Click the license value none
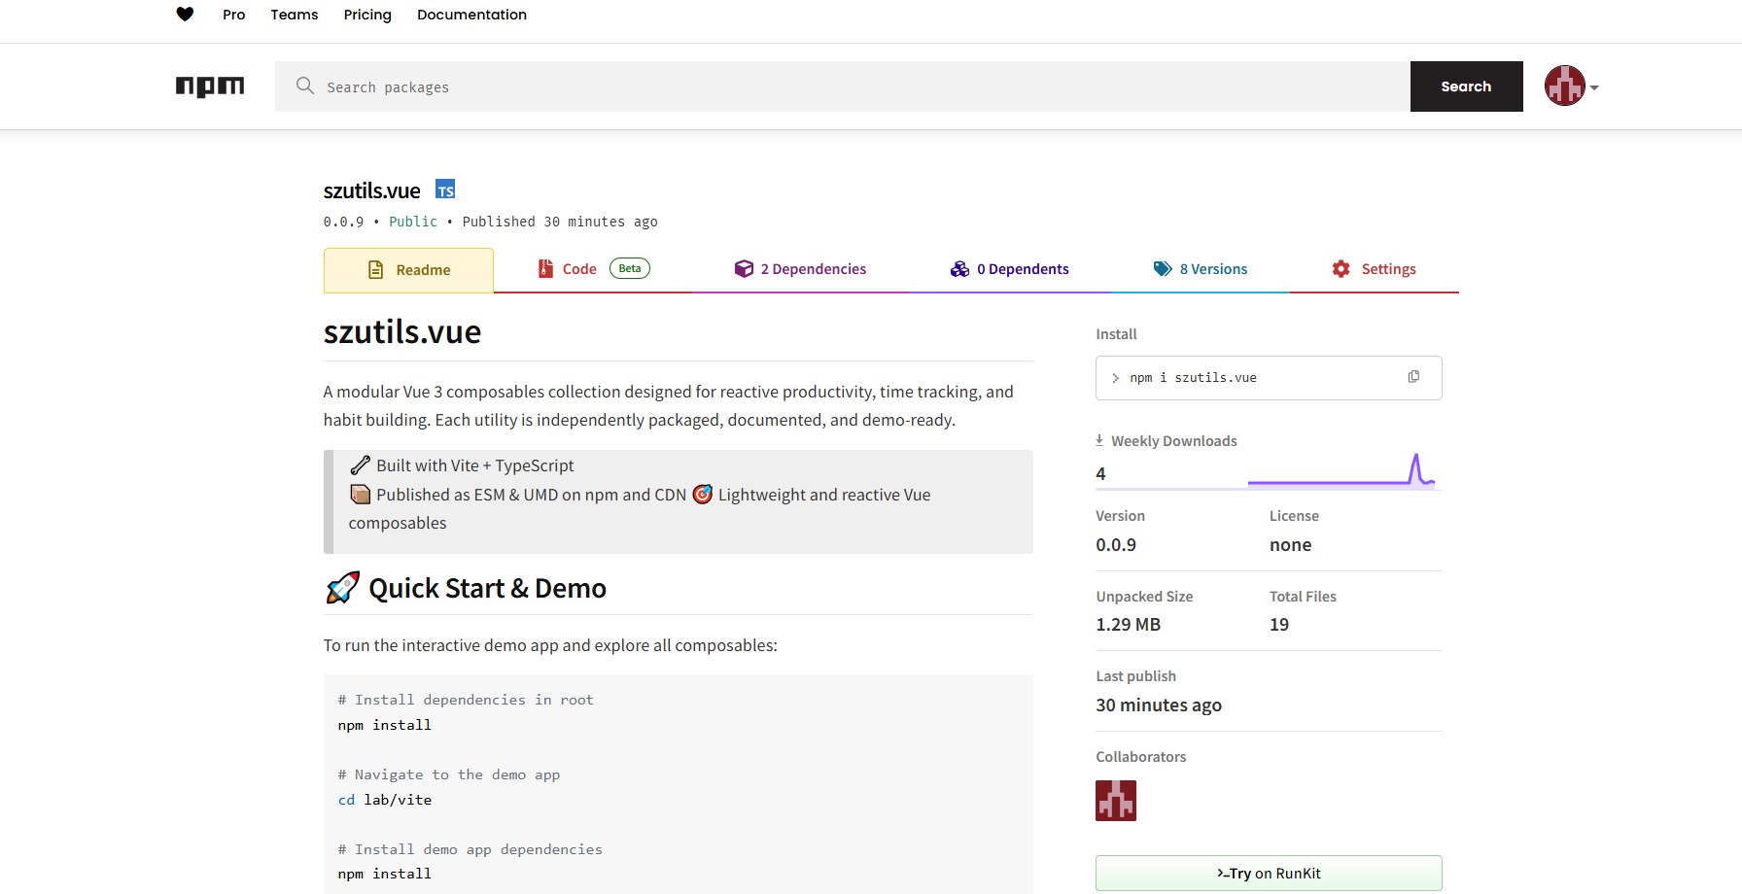Image resolution: width=1742 pixels, height=894 pixels. pos(1290,545)
